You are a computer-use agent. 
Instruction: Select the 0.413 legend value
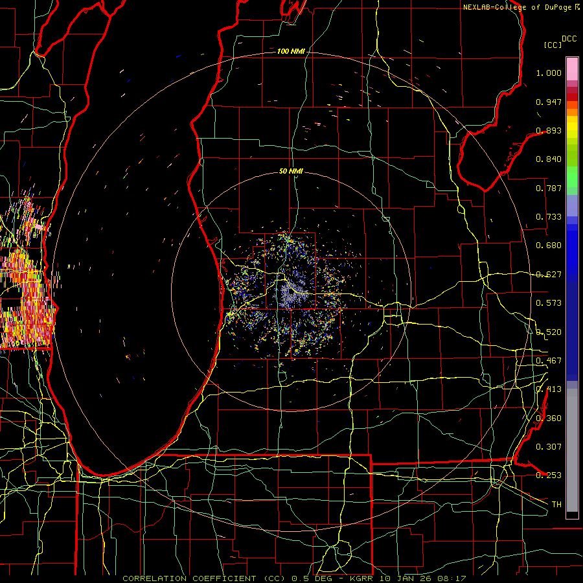(549, 389)
